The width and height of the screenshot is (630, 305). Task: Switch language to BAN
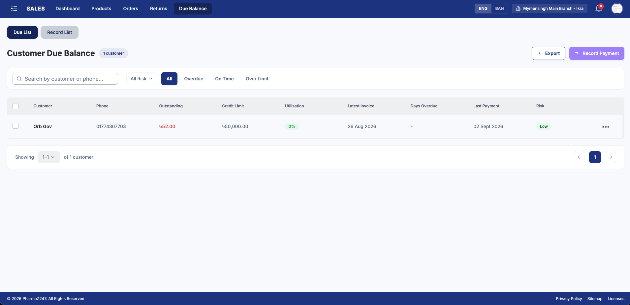pos(499,9)
